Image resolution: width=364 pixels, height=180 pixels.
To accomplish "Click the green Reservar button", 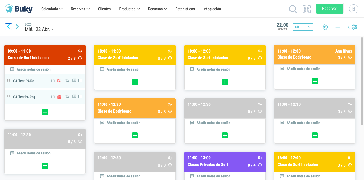I will pyautogui.click(x=330, y=9).
